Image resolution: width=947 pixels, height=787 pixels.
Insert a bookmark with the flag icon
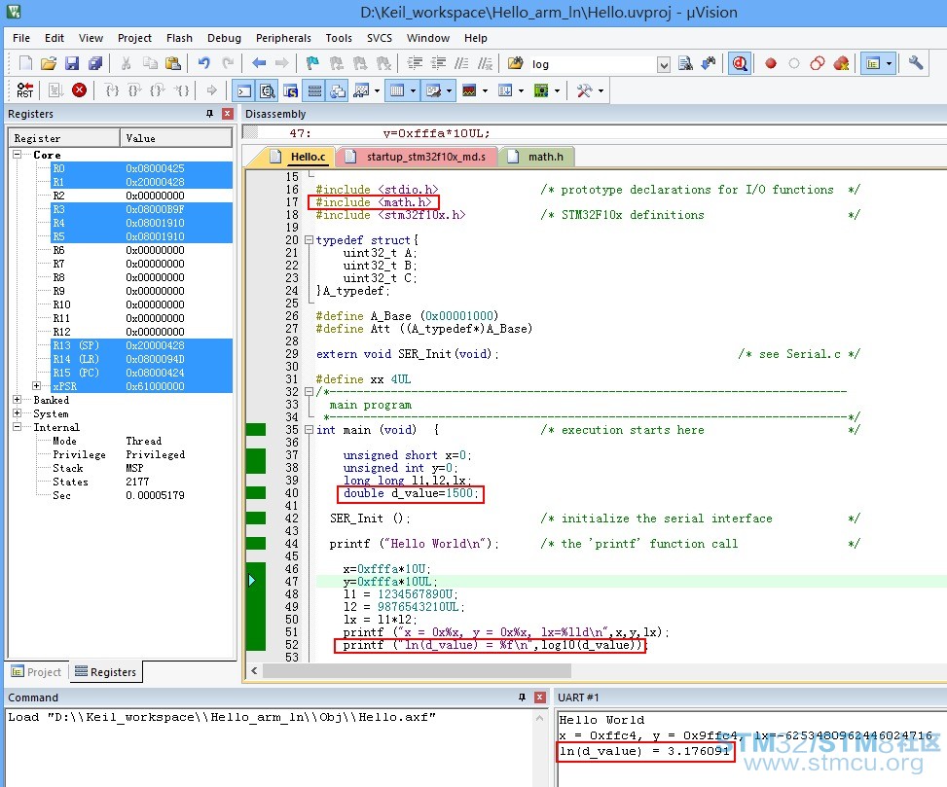(x=312, y=64)
